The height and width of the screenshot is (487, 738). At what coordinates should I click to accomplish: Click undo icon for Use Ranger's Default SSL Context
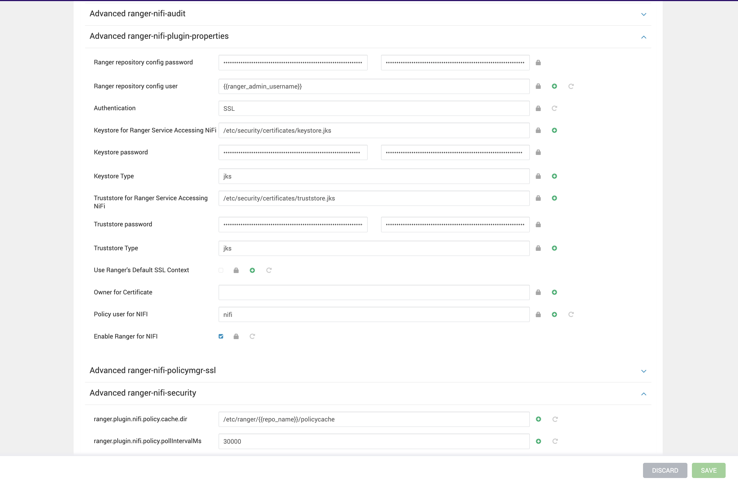tap(269, 270)
